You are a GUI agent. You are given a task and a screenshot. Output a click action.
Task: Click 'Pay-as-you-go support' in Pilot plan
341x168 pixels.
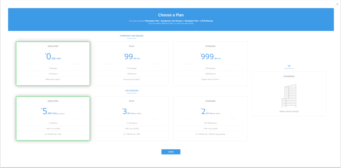click(132, 79)
